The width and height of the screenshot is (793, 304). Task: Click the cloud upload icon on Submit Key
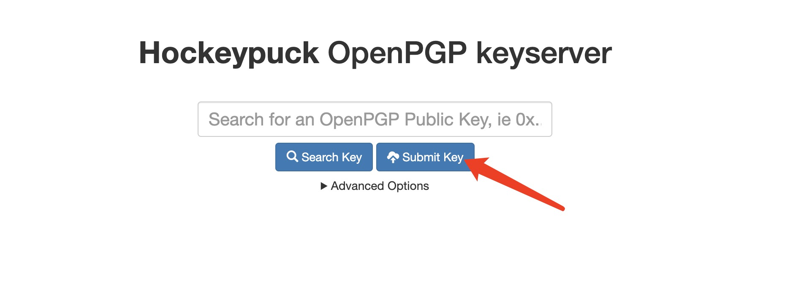click(x=393, y=157)
